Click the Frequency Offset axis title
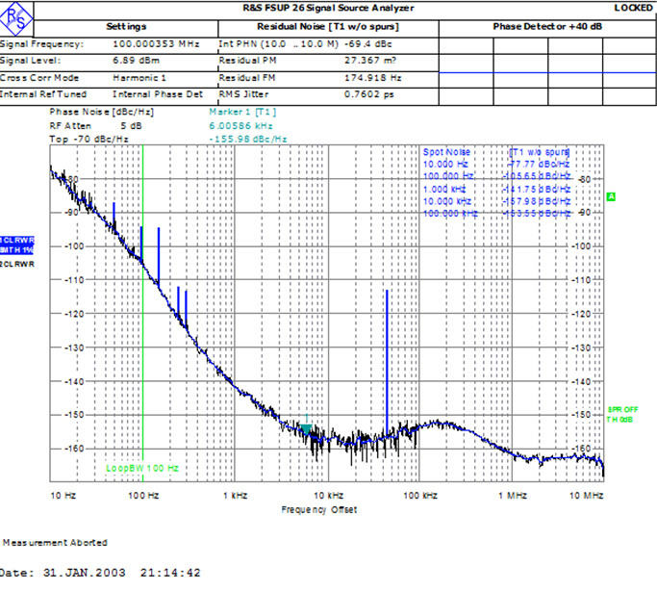 (x=319, y=510)
